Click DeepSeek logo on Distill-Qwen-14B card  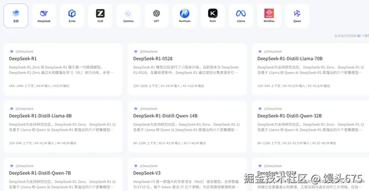coord(136,109)
